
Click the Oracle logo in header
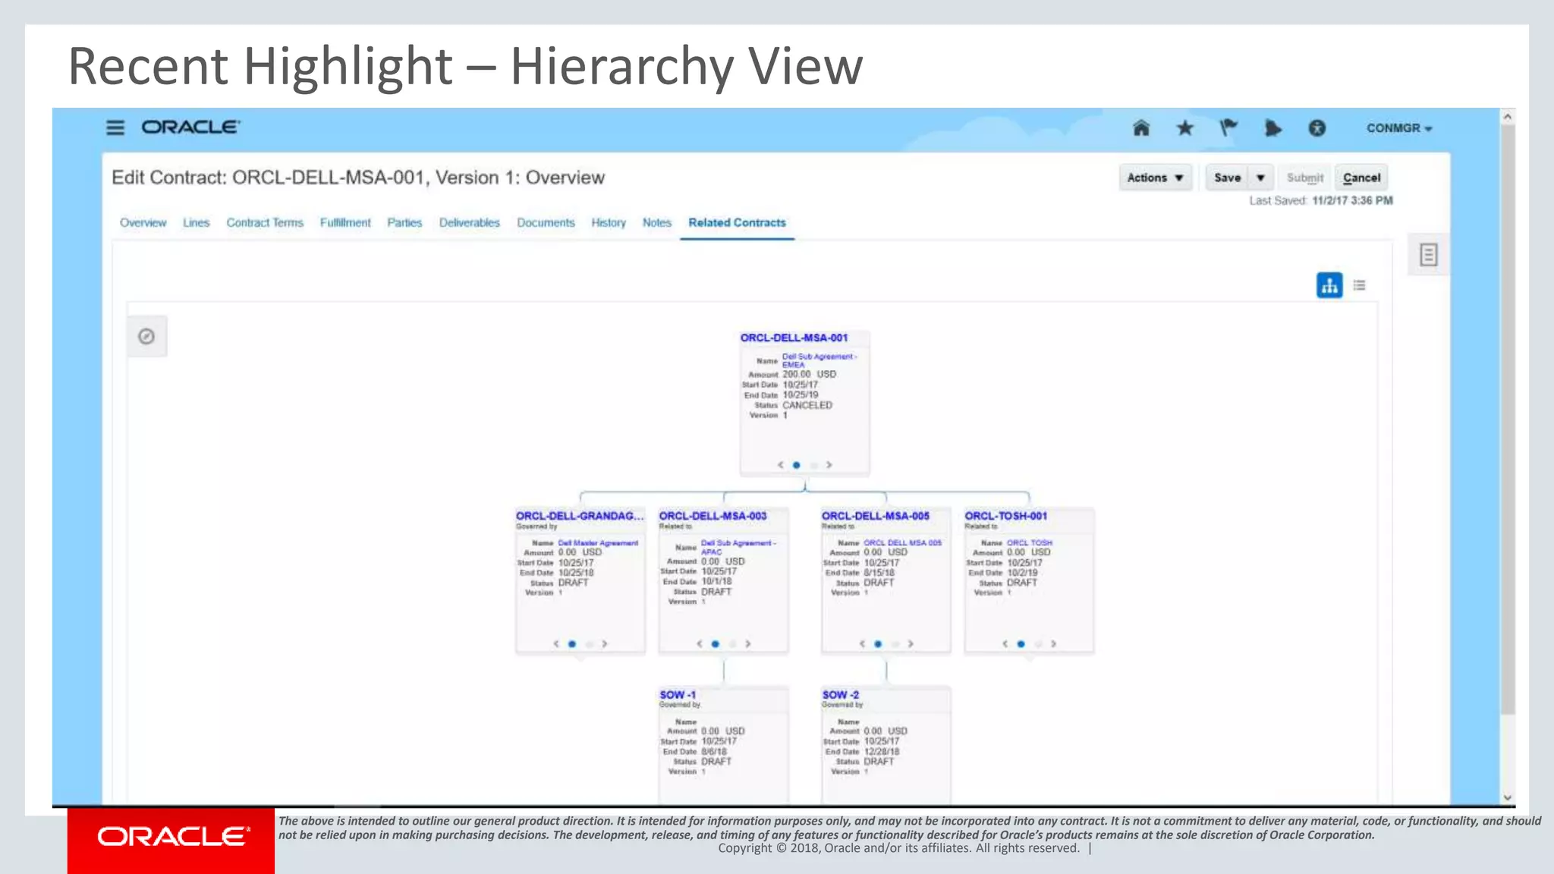(x=190, y=127)
